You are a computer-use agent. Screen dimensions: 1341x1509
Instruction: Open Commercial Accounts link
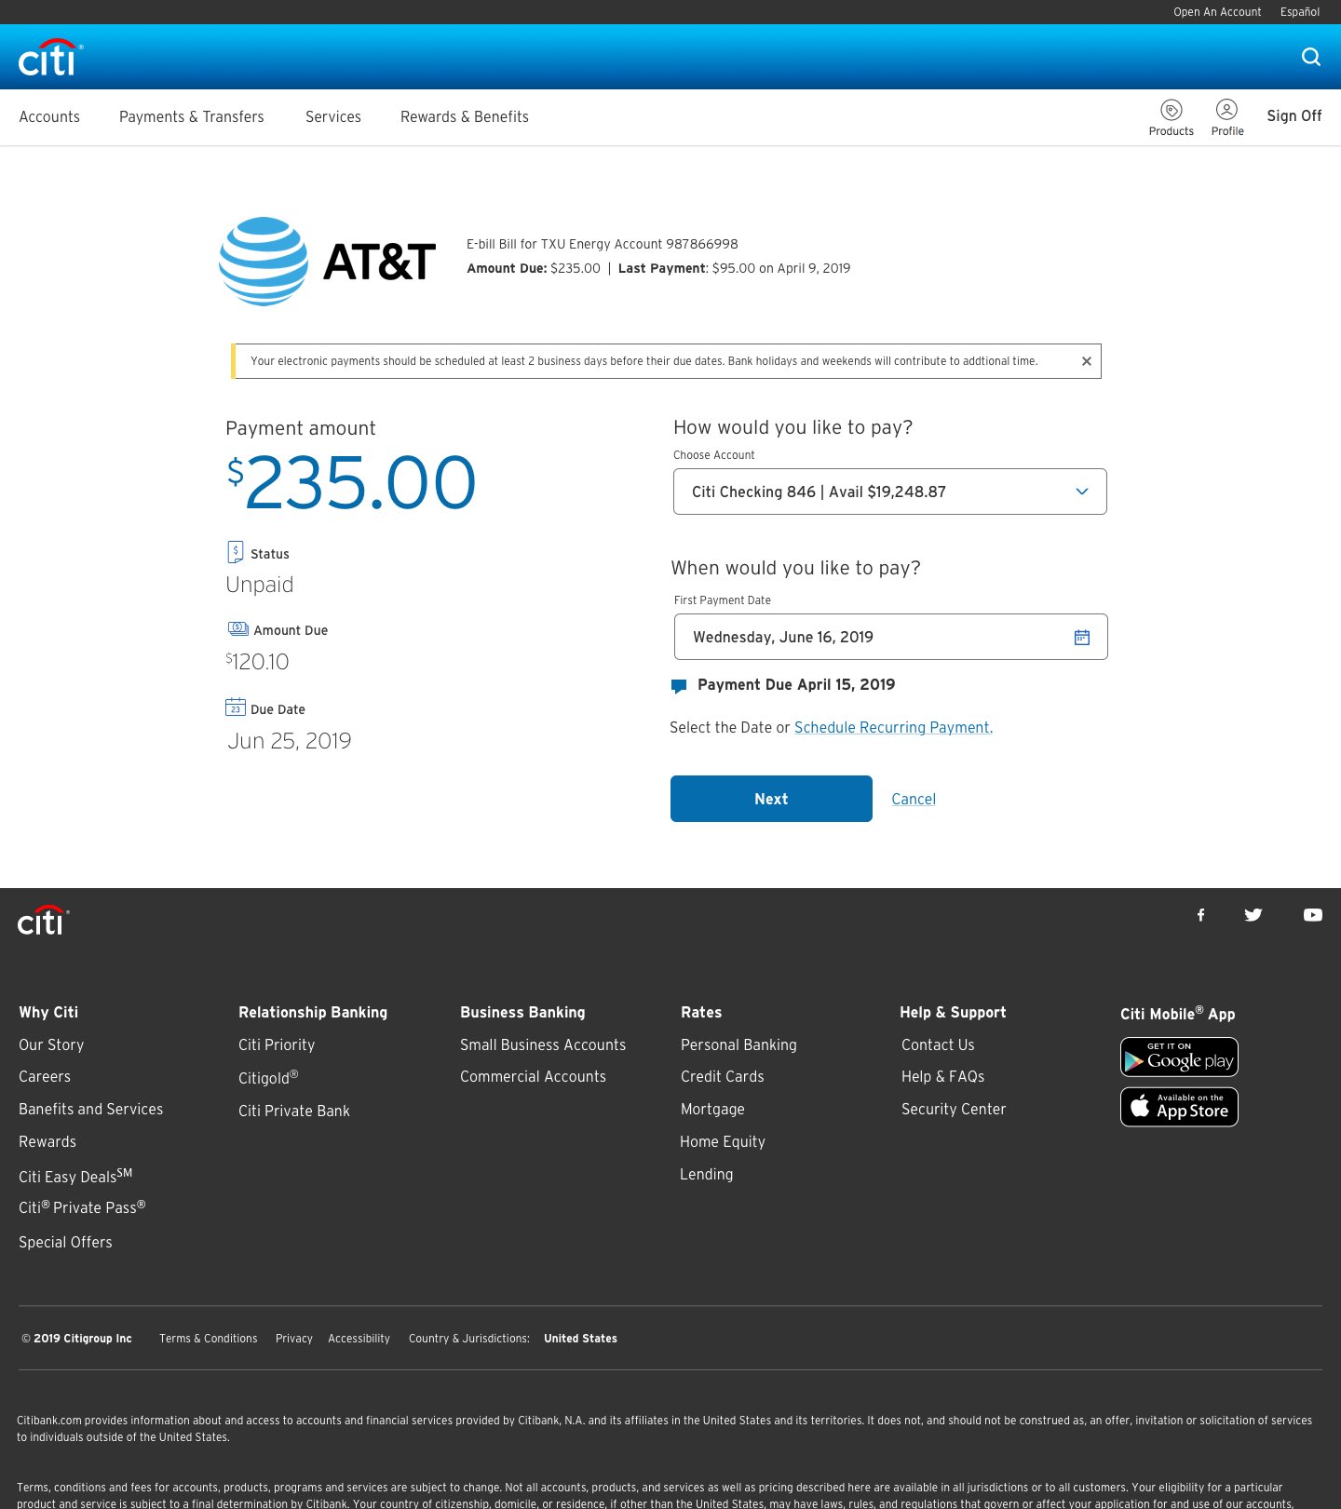[x=533, y=1076]
